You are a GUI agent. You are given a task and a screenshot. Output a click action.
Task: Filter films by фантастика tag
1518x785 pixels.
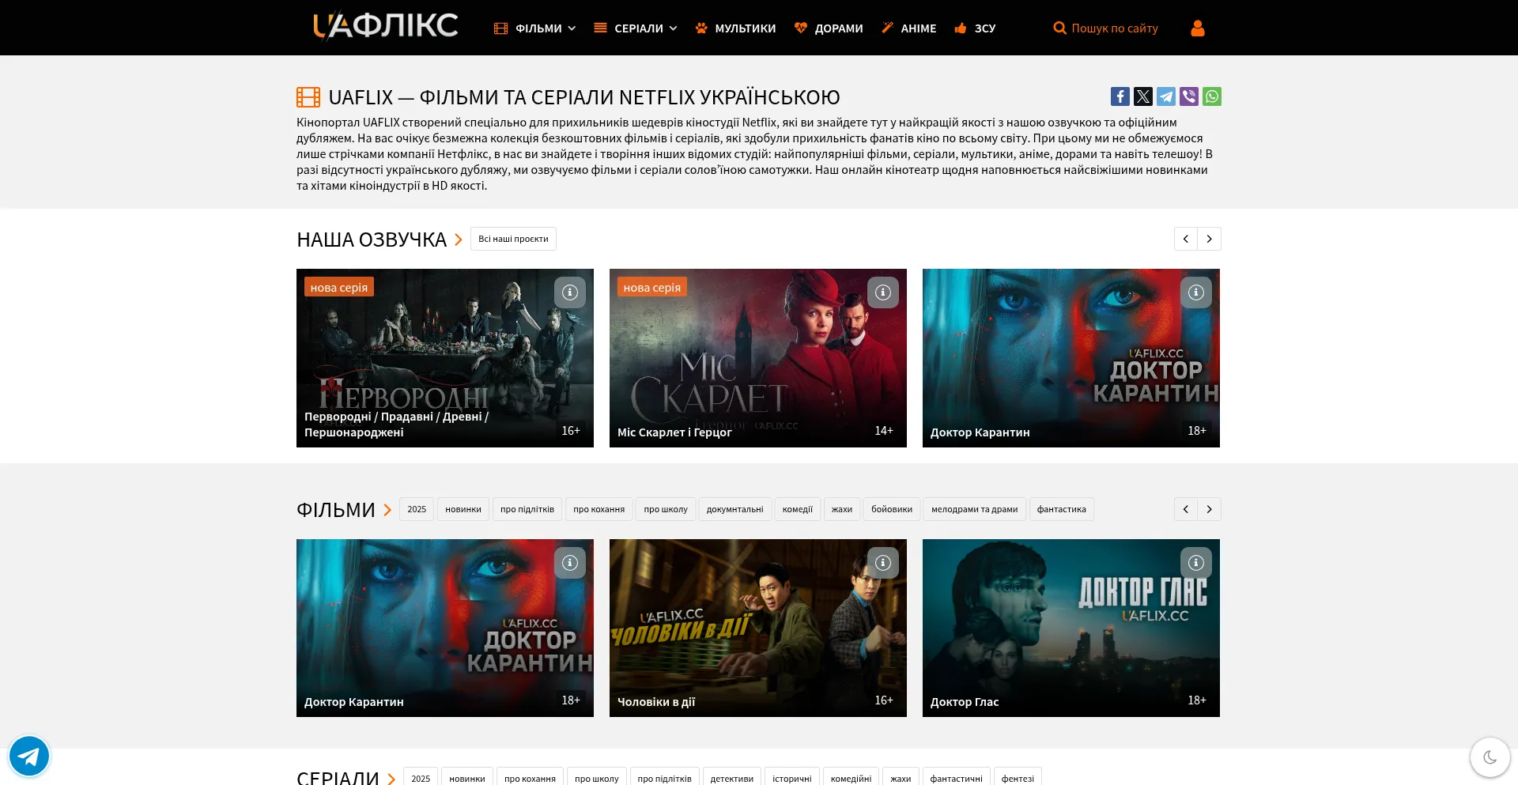click(x=1062, y=509)
